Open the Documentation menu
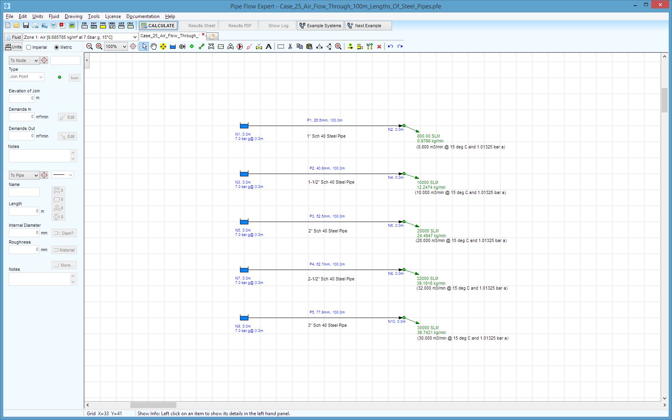 coord(143,16)
